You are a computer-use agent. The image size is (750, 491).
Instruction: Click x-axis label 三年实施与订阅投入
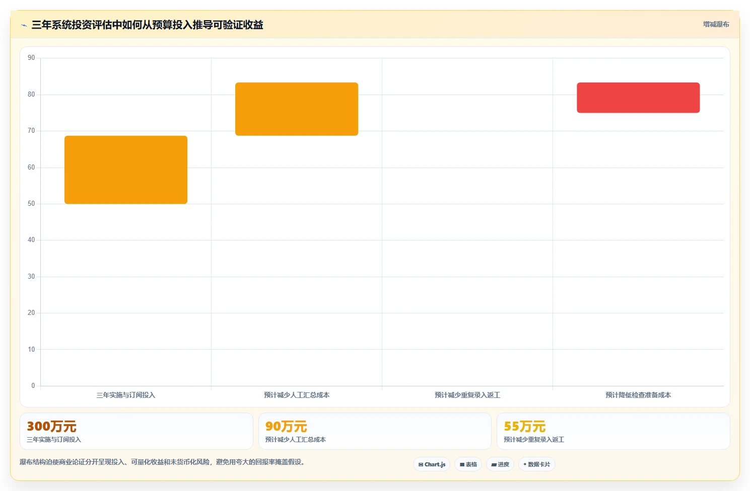pyautogui.click(x=126, y=395)
